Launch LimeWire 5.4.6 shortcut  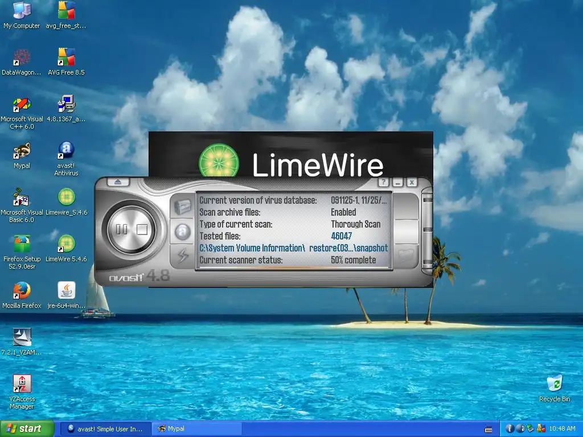click(x=66, y=249)
